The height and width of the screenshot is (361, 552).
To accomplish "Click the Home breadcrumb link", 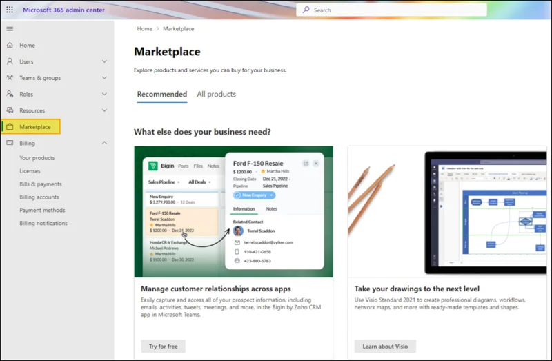I will coord(145,28).
